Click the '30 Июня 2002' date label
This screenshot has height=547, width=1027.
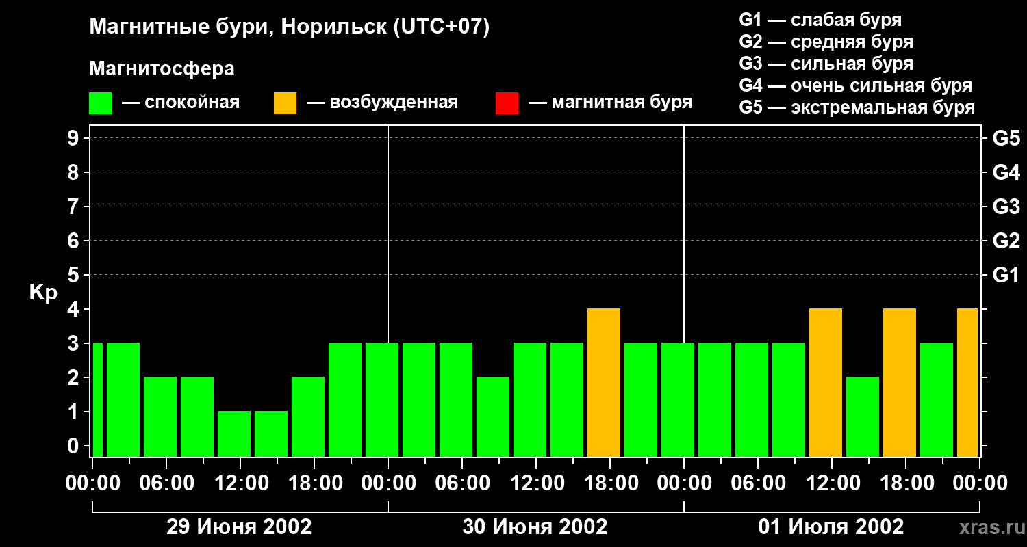(535, 527)
